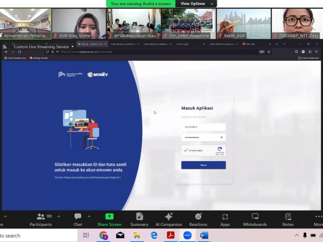The width and height of the screenshot is (323, 242).
Task: Launch the AI Companion
Action: [169, 219]
